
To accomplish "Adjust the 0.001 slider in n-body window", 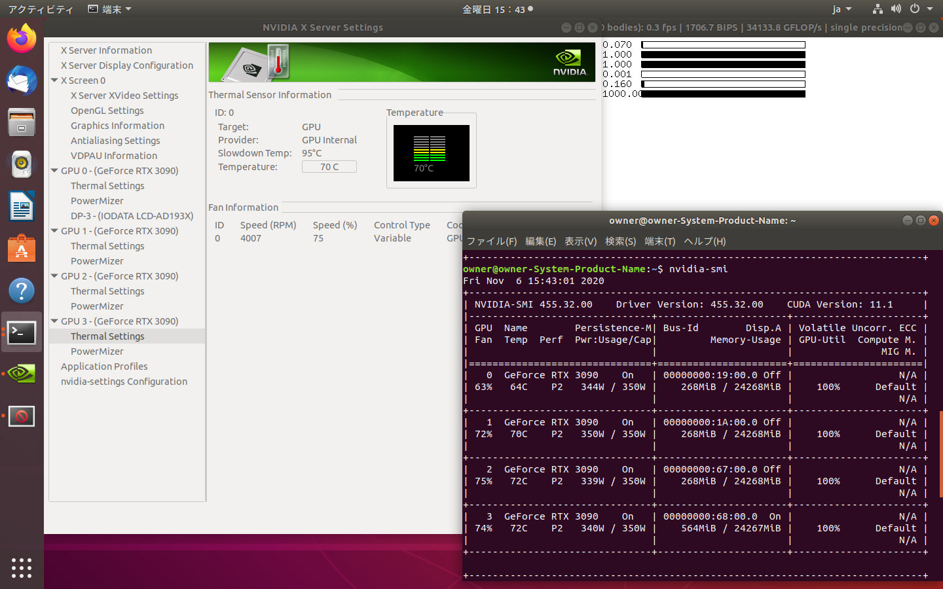I will click(723, 75).
